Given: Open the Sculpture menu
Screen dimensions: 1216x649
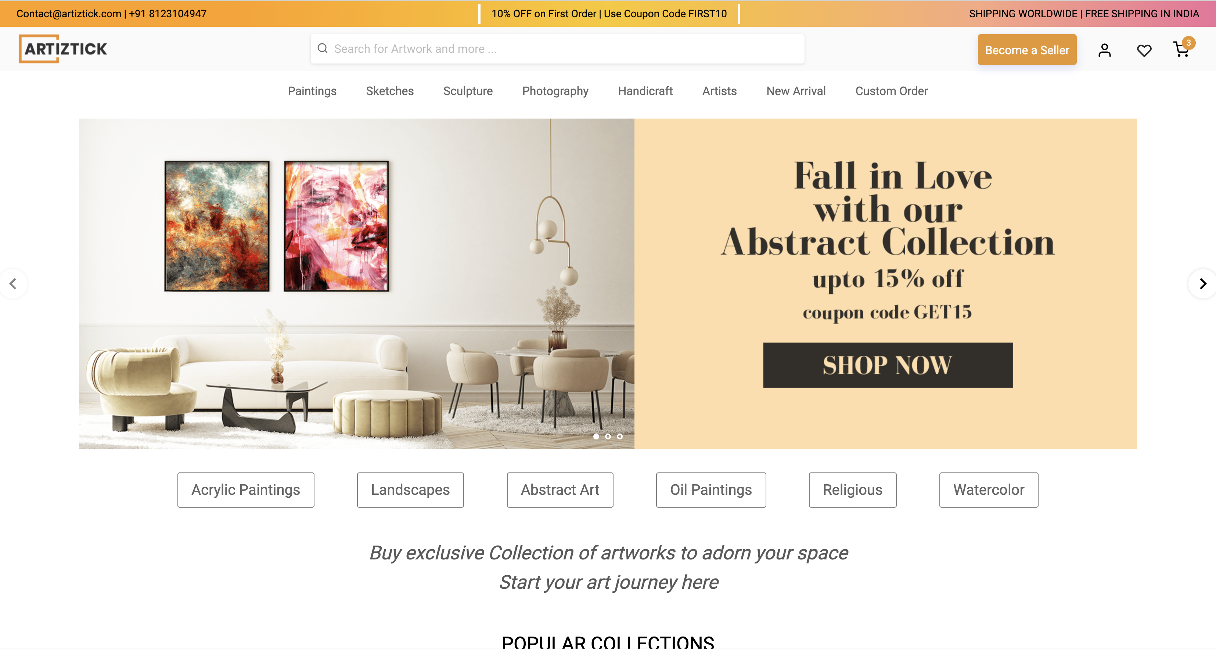Looking at the screenshot, I should point(468,91).
